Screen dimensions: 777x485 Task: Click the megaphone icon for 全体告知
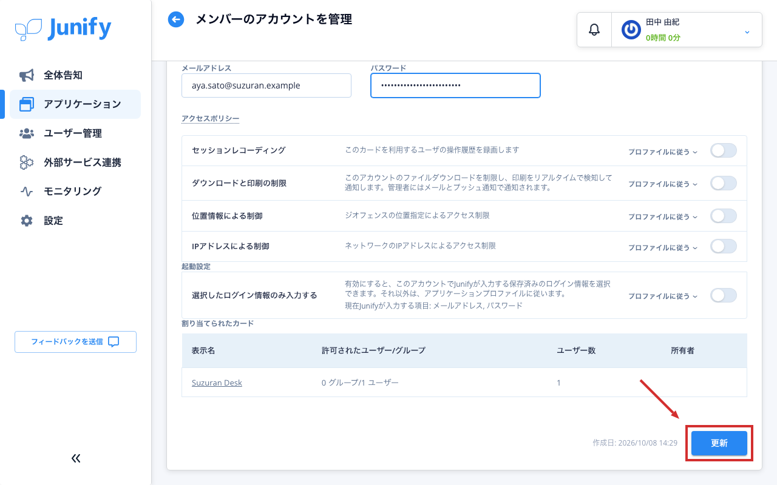[26, 75]
